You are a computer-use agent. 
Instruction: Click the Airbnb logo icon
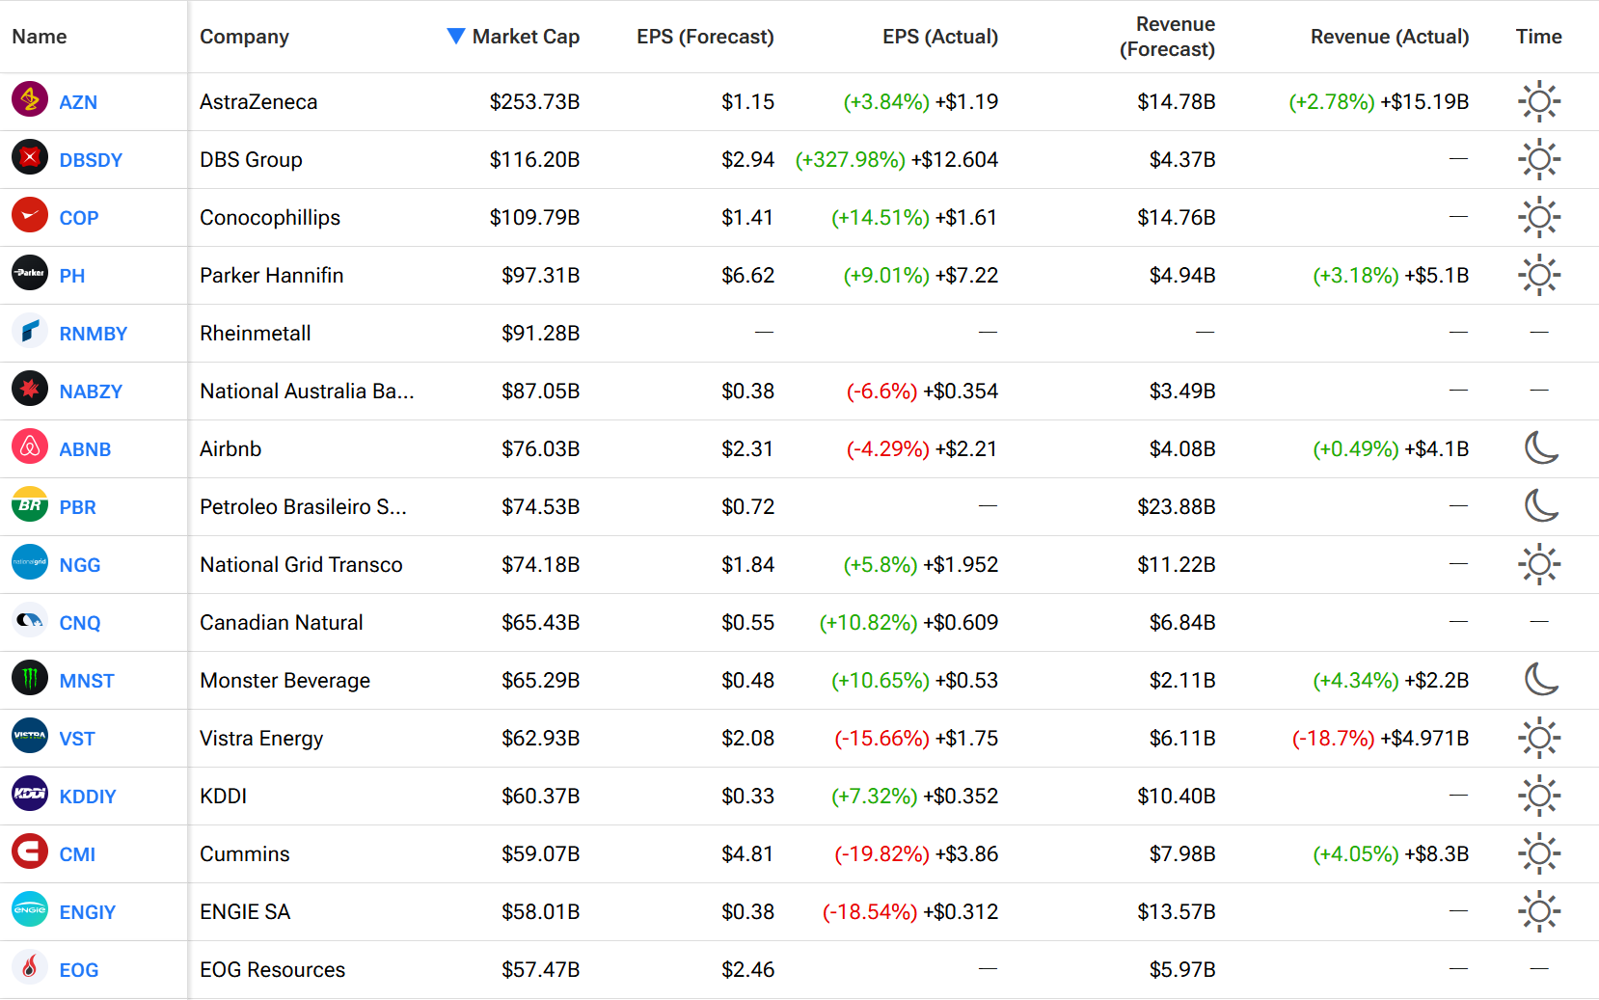[x=30, y=447]
